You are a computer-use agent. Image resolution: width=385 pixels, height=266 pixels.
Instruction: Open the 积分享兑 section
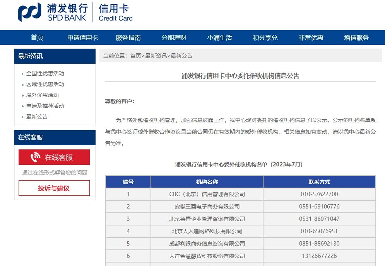[x=265, y=37]
